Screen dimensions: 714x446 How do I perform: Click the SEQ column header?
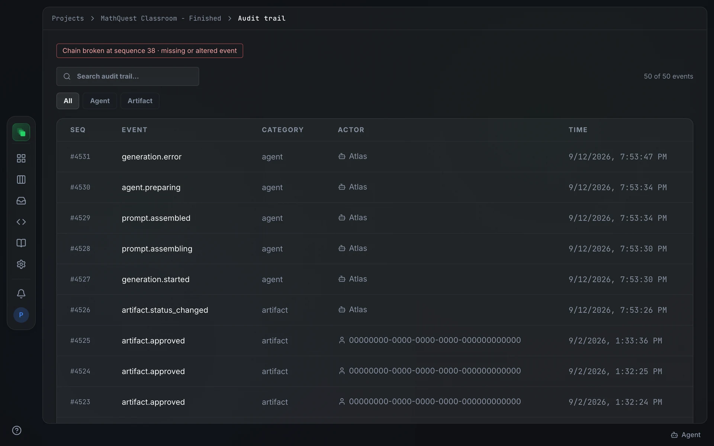pyautogui.click(x=78, y=130)
